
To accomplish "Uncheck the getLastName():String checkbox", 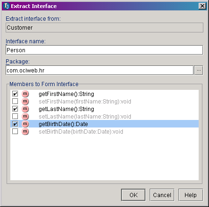I will (x=15, y=109).
